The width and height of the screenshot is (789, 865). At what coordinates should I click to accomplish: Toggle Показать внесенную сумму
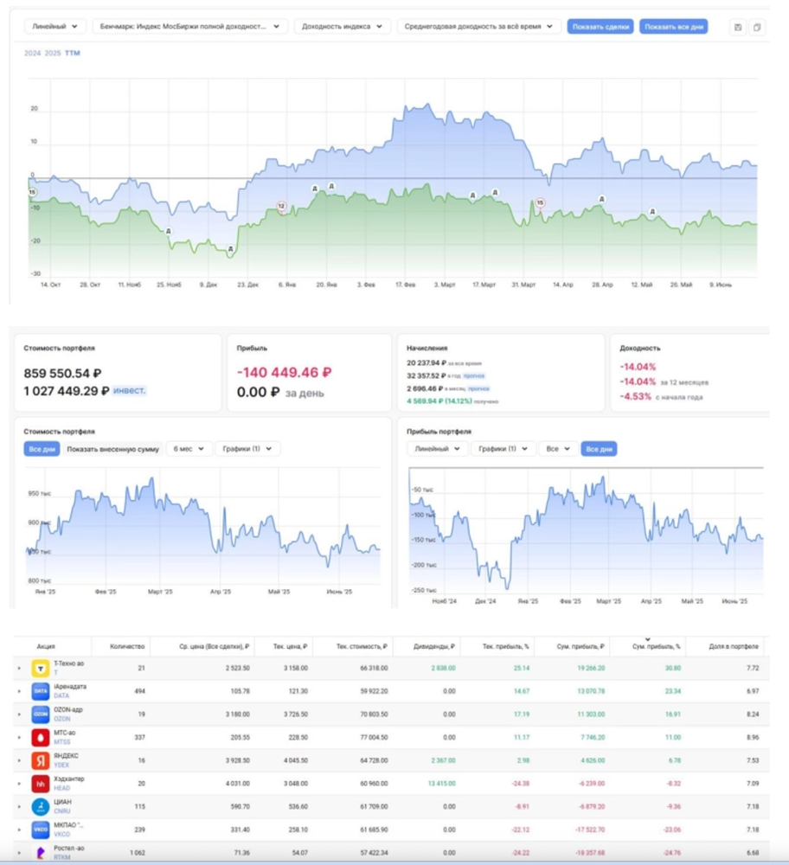click(x=112, y=449)
